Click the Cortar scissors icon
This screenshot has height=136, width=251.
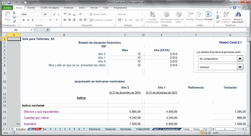14,13
